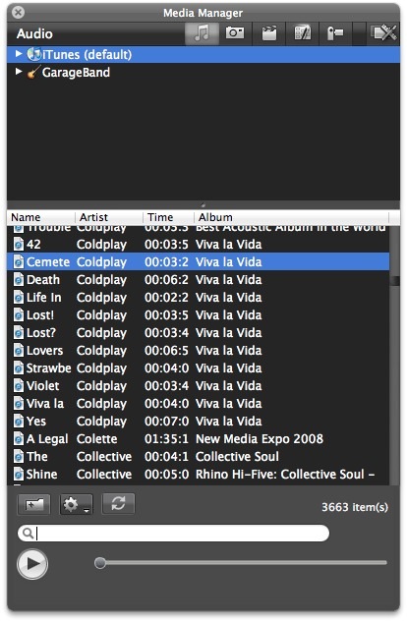The height and width of the screenshot is (622, 407).
Task: Select the song Strawbe by Coldplay
Action: pyautogui.click(x=198, y=368)
